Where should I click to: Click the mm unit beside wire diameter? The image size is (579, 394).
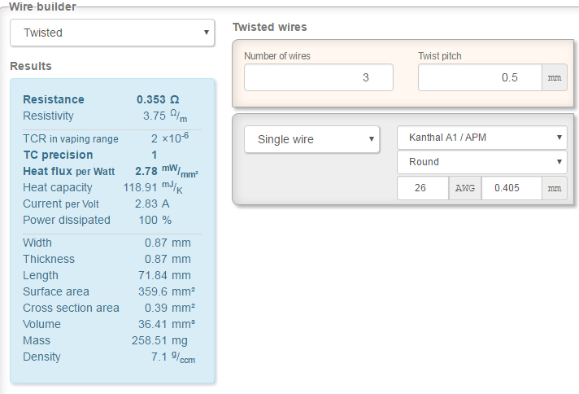click(555, 188)
